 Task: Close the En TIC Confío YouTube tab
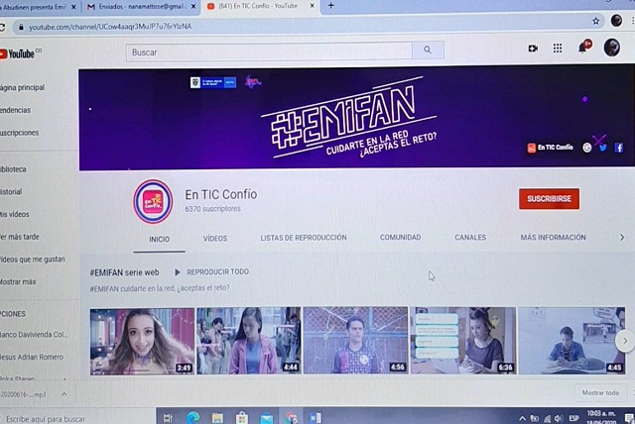[312, 6]
